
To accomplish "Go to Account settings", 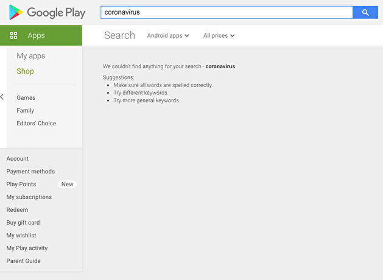I will pyautogui.click(x=18, y=159).
